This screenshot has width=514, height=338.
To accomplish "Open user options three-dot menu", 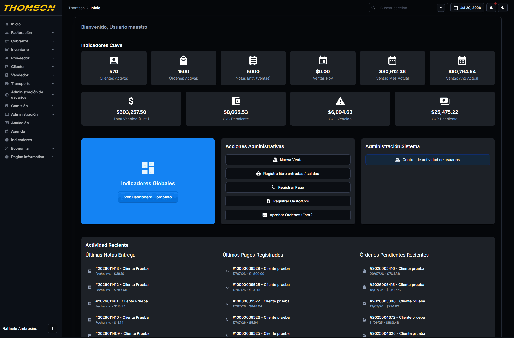I will pyautogui.click(x=53, y=328).
